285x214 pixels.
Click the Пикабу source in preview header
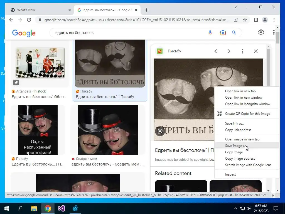click(x=174, y=51)
